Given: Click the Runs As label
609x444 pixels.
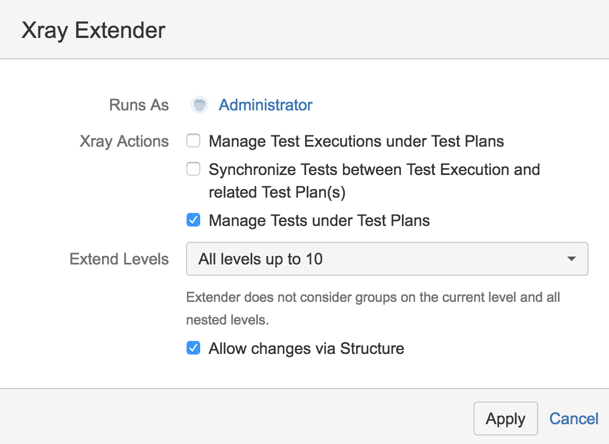Looking at the screenshot, I should (x=139, y=105).
